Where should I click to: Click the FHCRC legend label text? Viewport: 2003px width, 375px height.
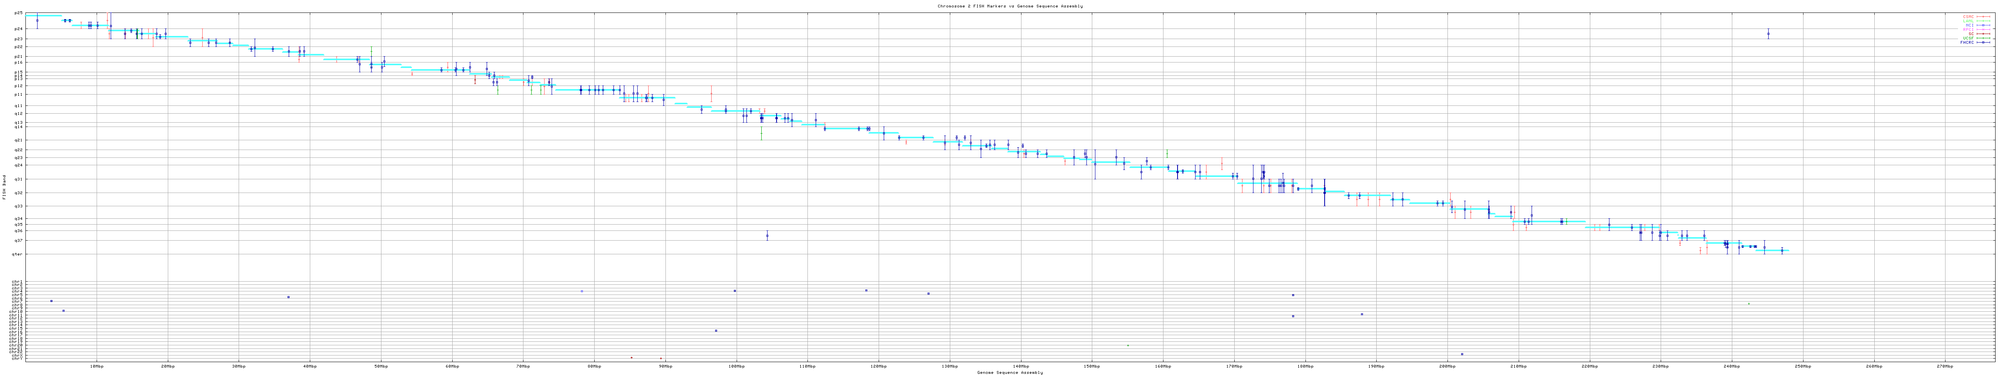1967,43
